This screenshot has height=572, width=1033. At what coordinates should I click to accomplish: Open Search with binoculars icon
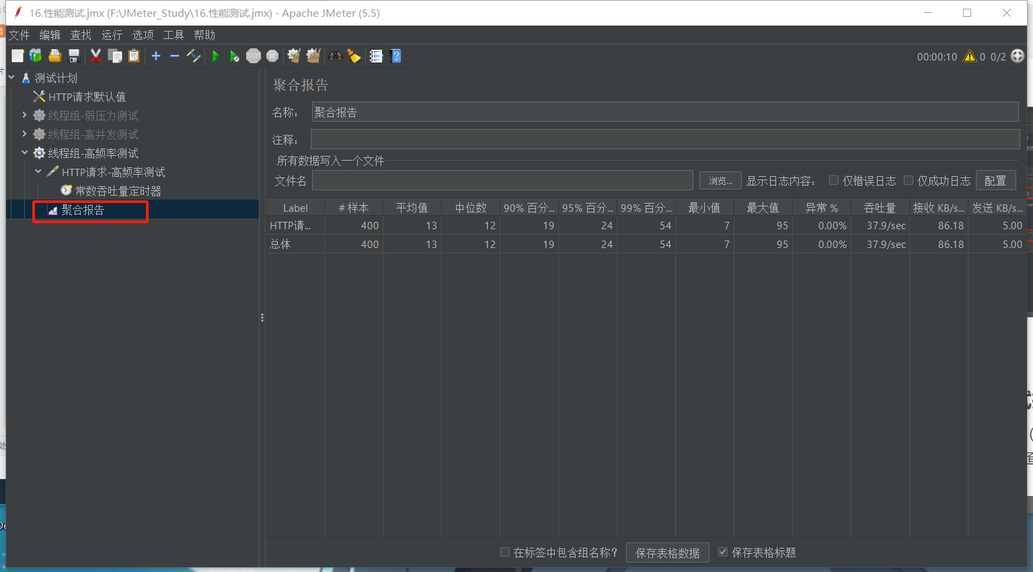335,56
